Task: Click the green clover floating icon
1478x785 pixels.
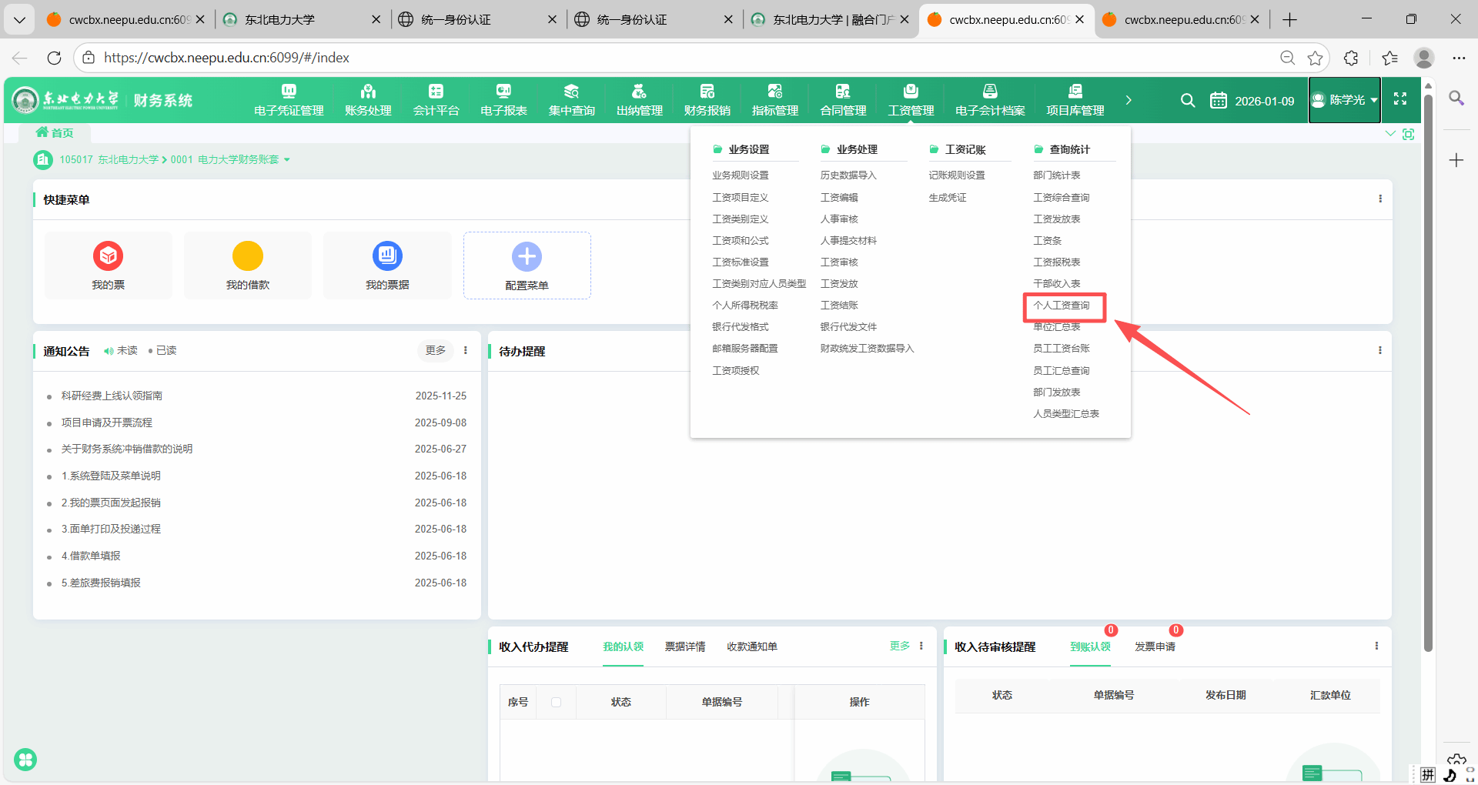Action: point(25,760)
